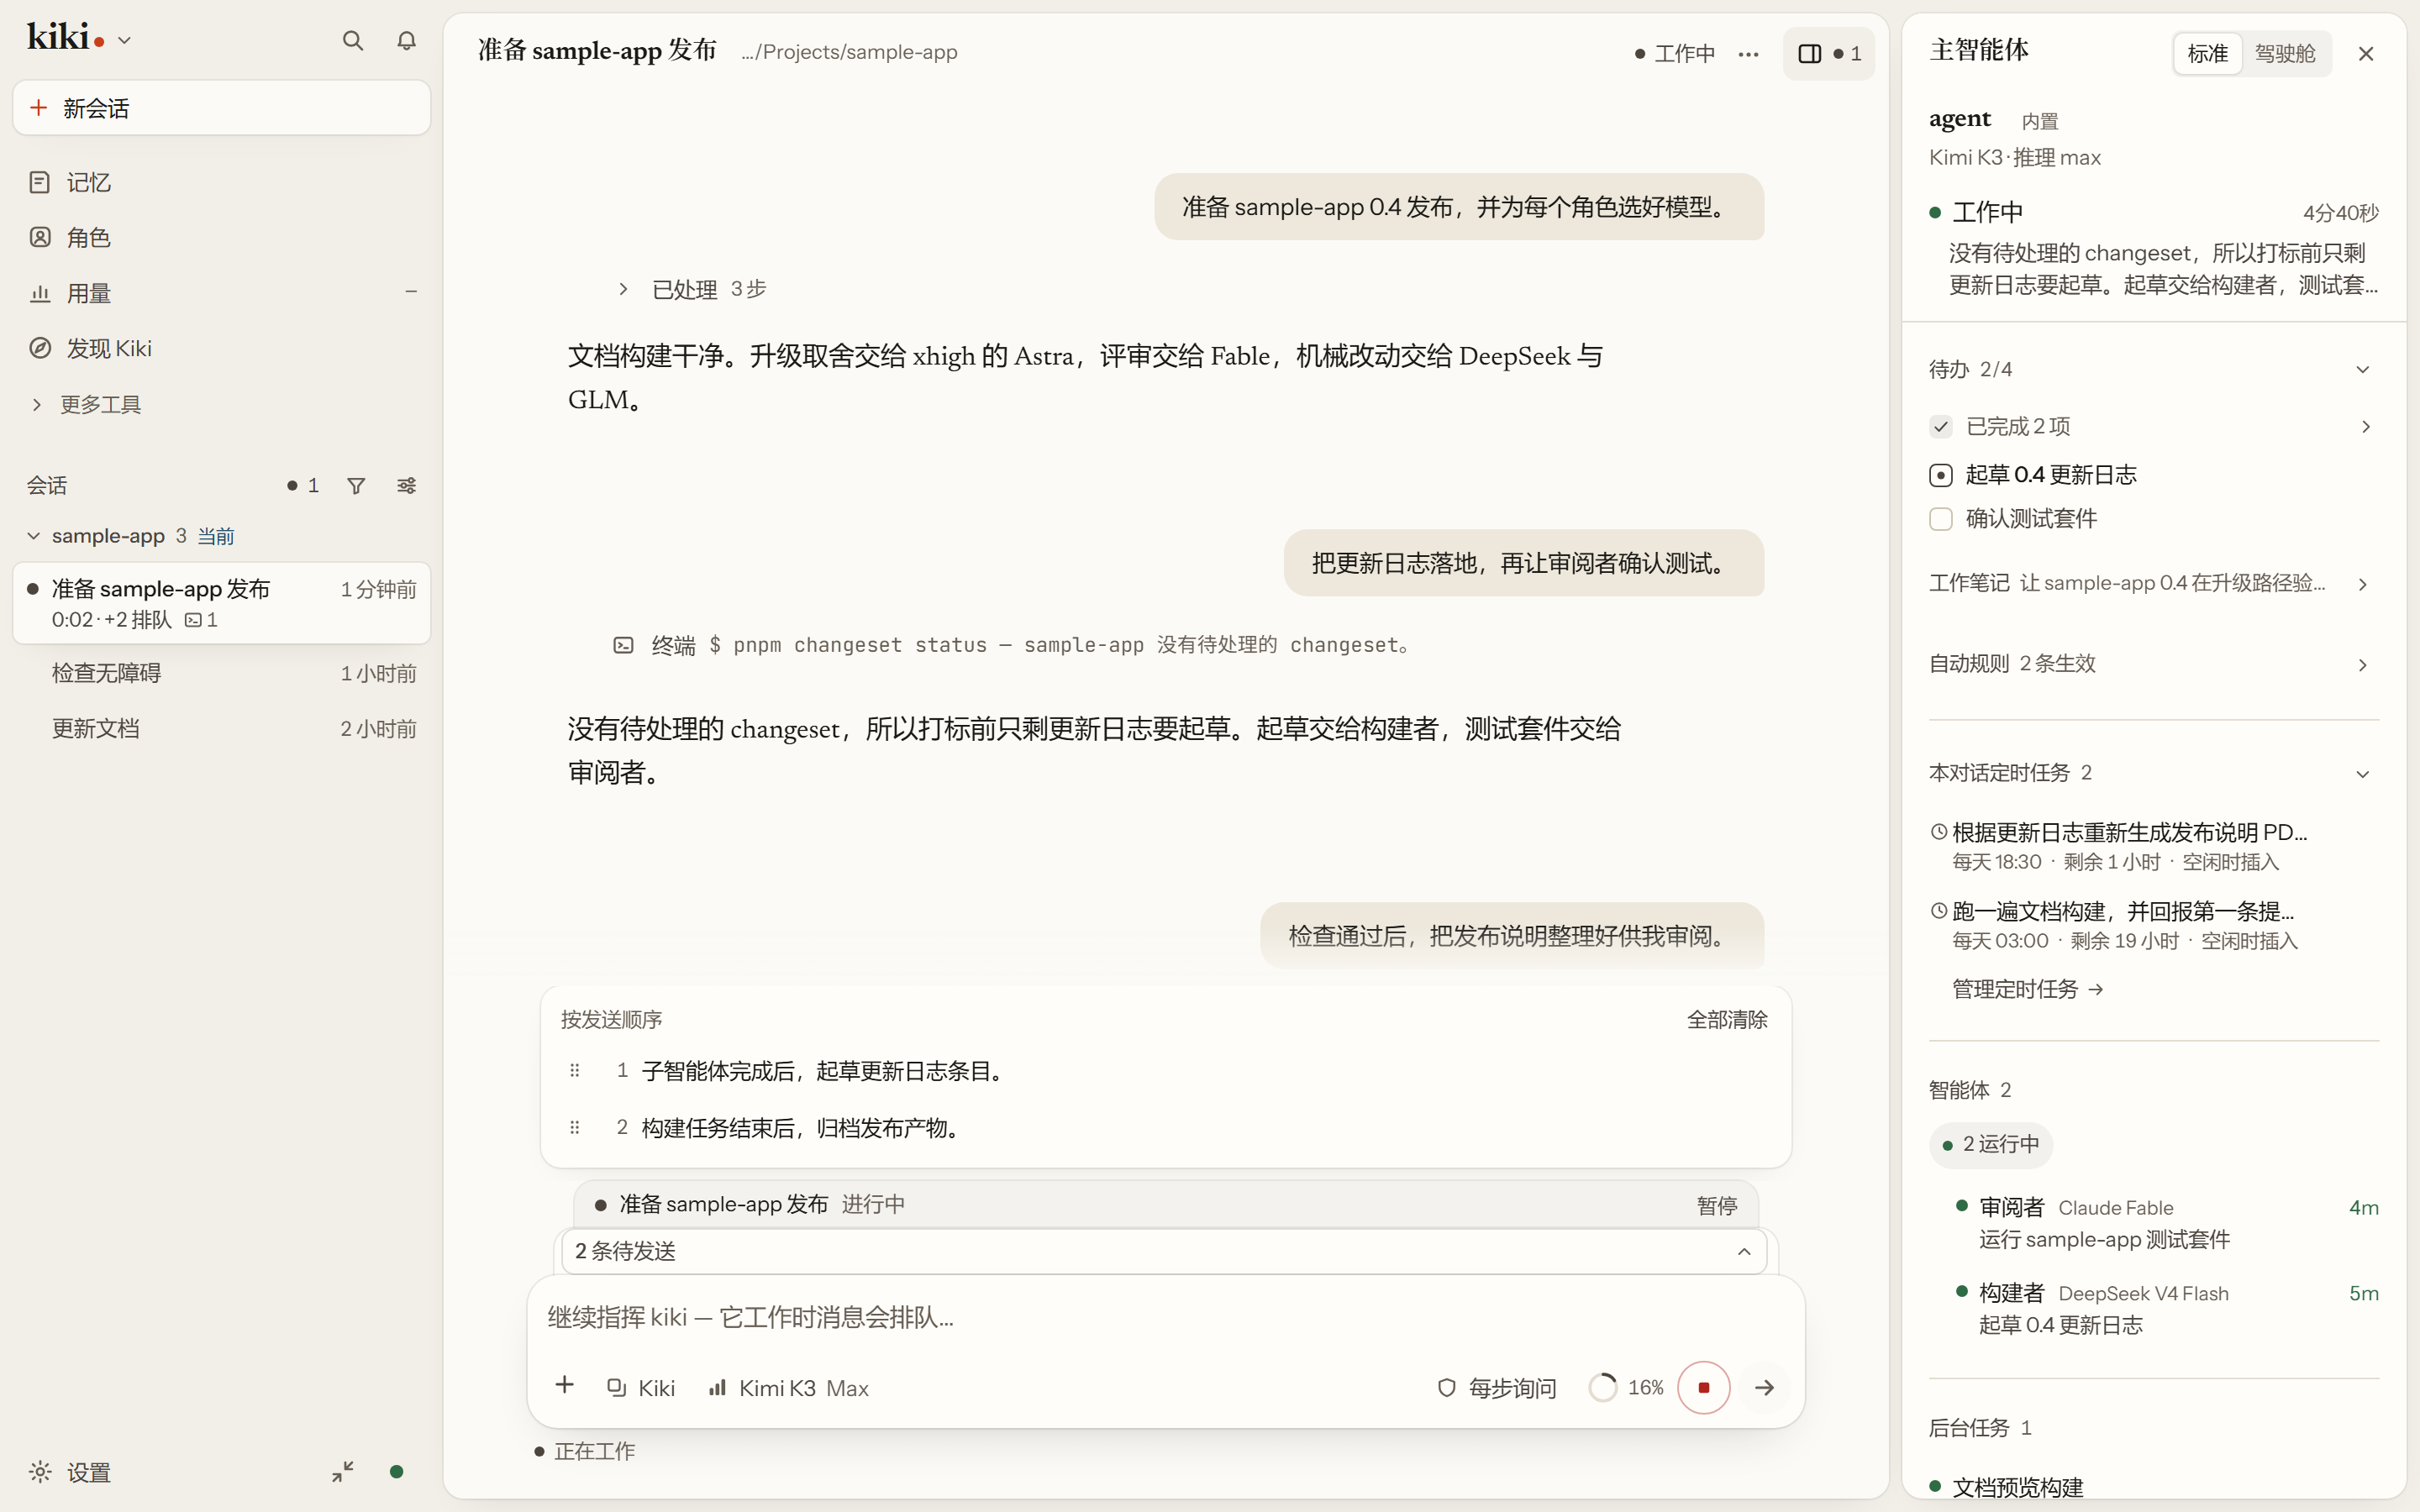Select the Kimi K3 Max model picker
2420x1512 pixels.
click(789, 1388)
